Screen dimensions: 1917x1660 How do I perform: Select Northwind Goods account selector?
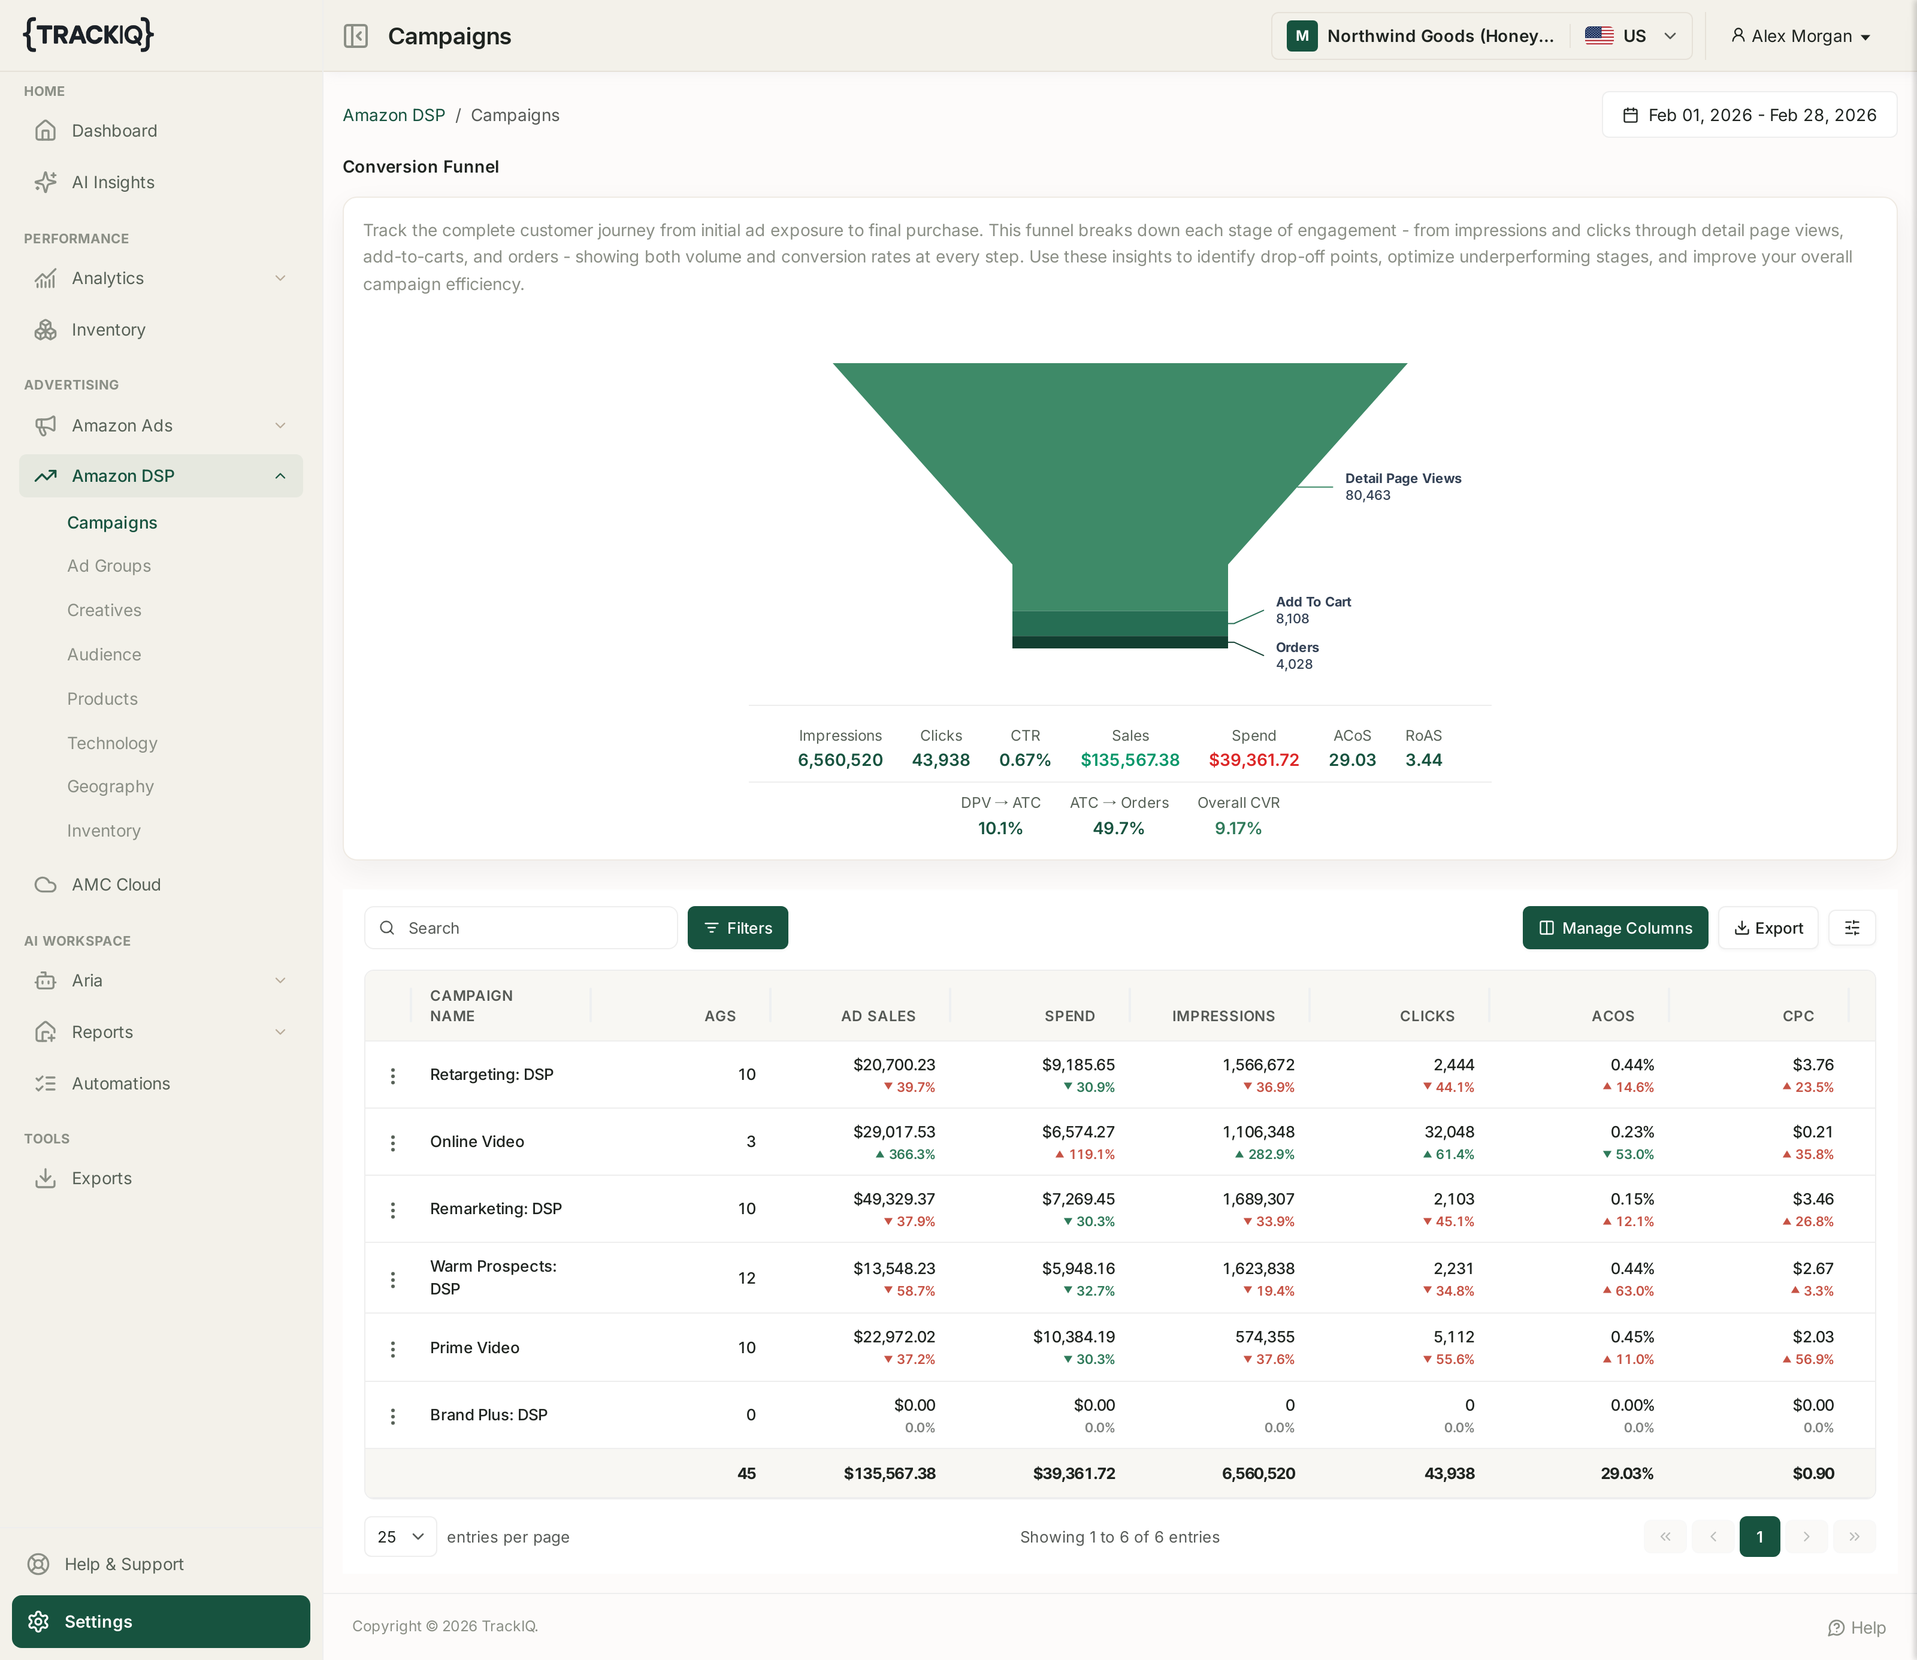(x=1422, y=36)
